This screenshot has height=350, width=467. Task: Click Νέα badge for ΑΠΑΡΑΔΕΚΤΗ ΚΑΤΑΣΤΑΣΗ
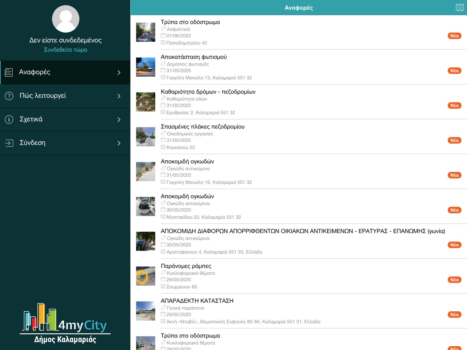pyautogui.click(x=454, y=314)
